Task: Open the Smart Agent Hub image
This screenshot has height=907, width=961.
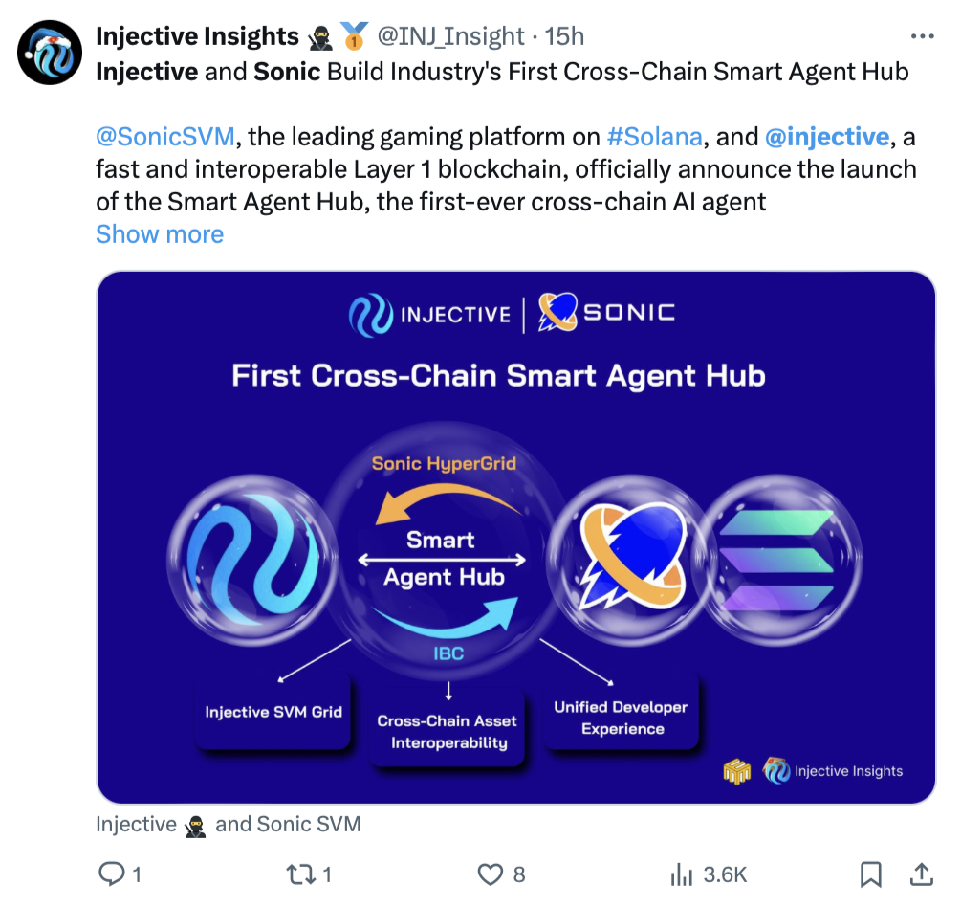Action: pyautogui.click(x=516, y=536)
